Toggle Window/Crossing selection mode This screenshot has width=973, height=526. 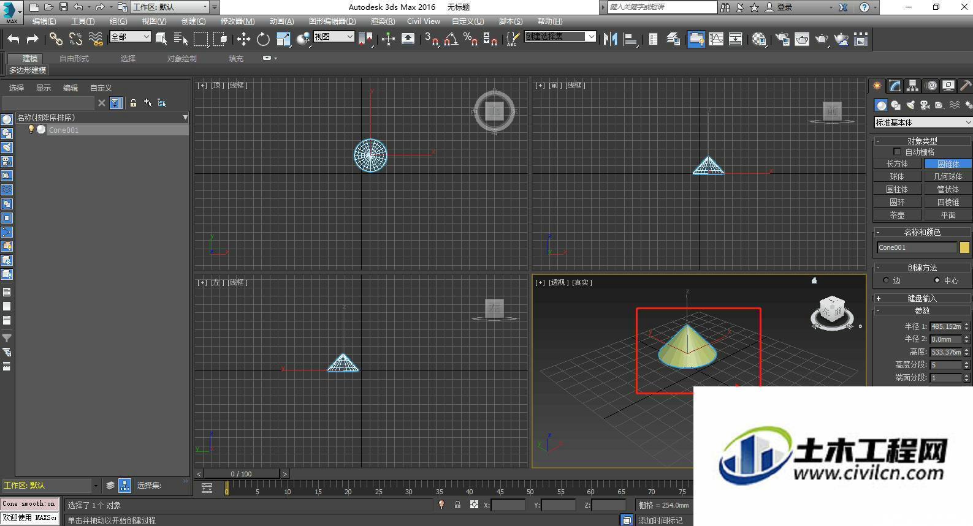point(220,39)
